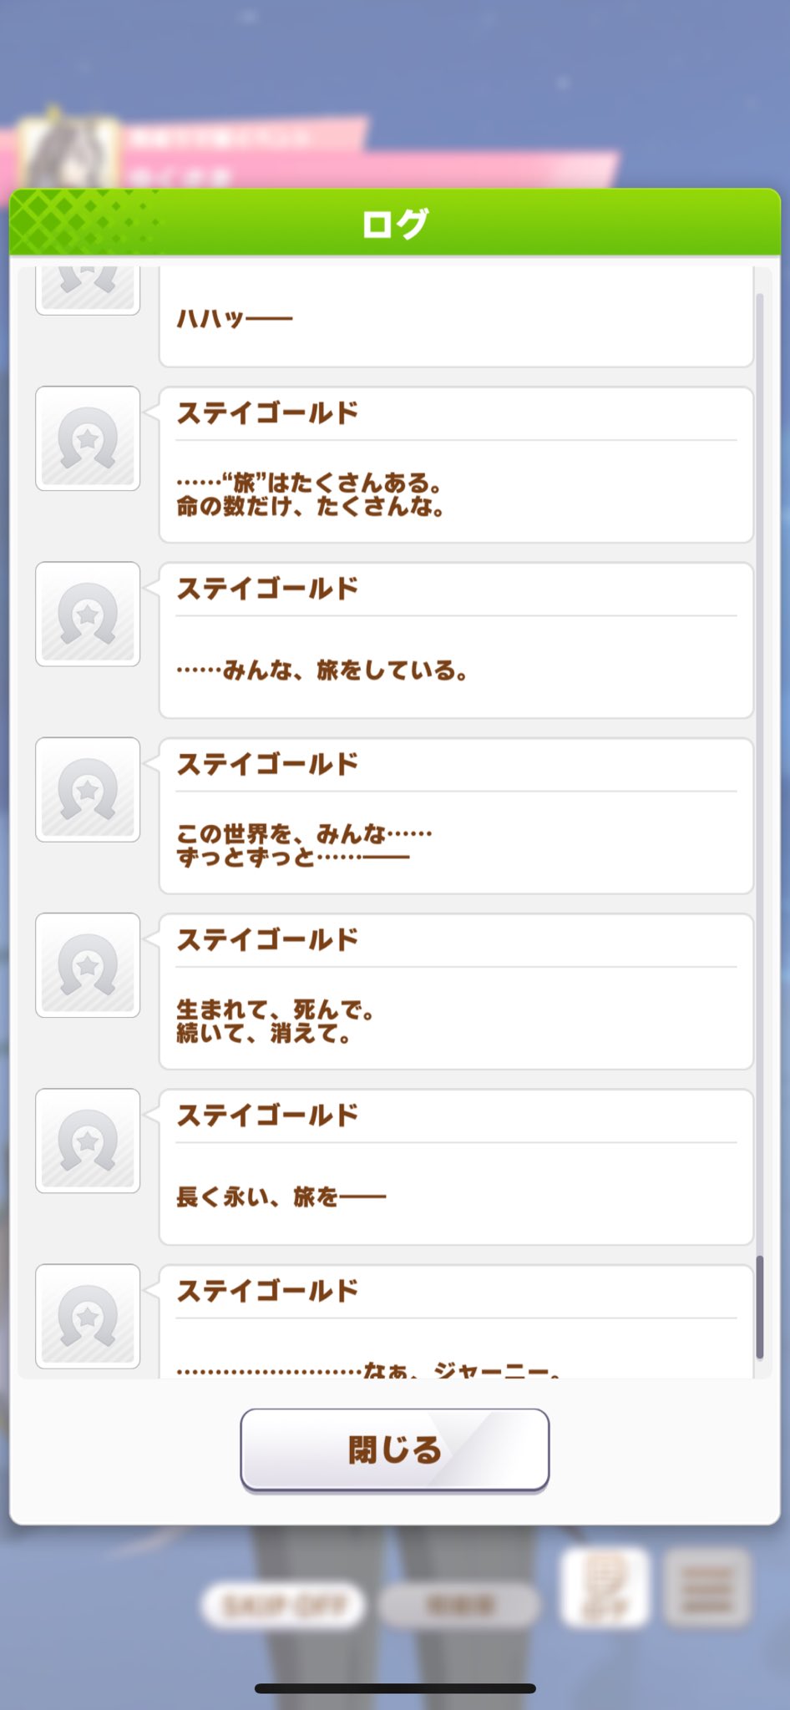Toggle the blurred SKIP OFF button

[x=283, y=1604]
